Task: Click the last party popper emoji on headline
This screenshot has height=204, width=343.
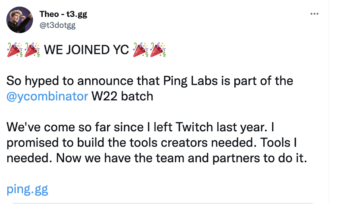Action: click(x=158, y=50)
